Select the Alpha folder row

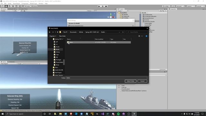coord(99,42)
